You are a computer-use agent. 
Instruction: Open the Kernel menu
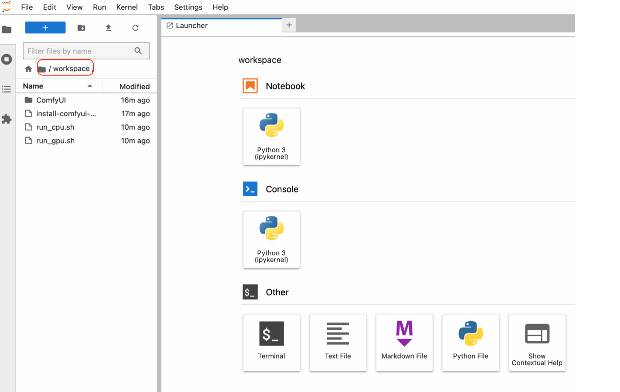tap(127, 7)
